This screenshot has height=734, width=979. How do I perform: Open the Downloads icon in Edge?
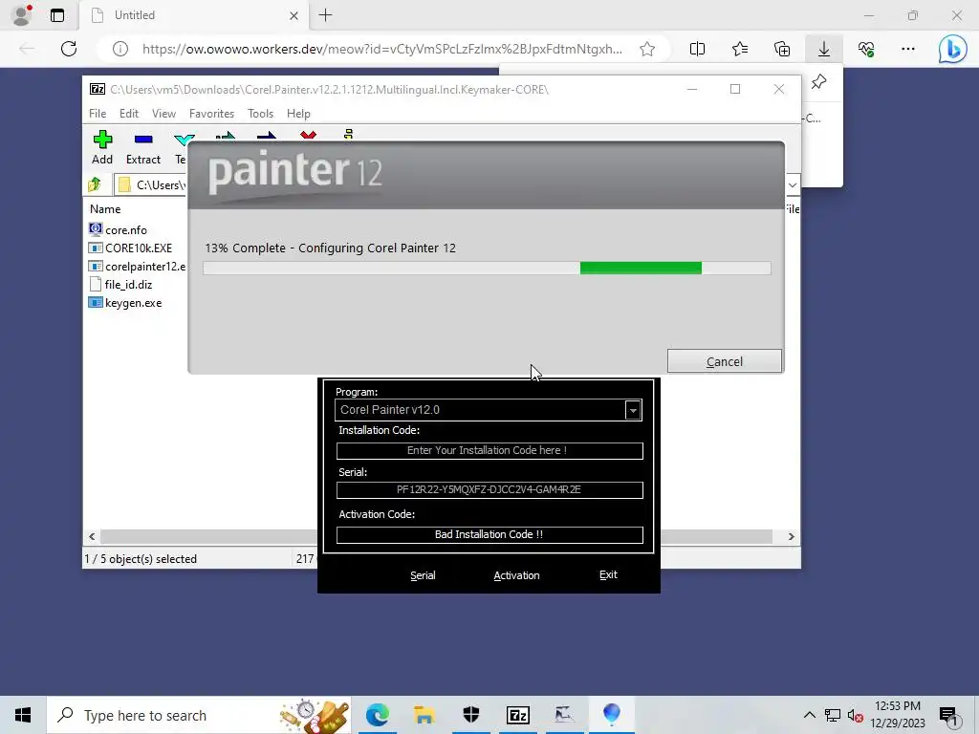824,49
